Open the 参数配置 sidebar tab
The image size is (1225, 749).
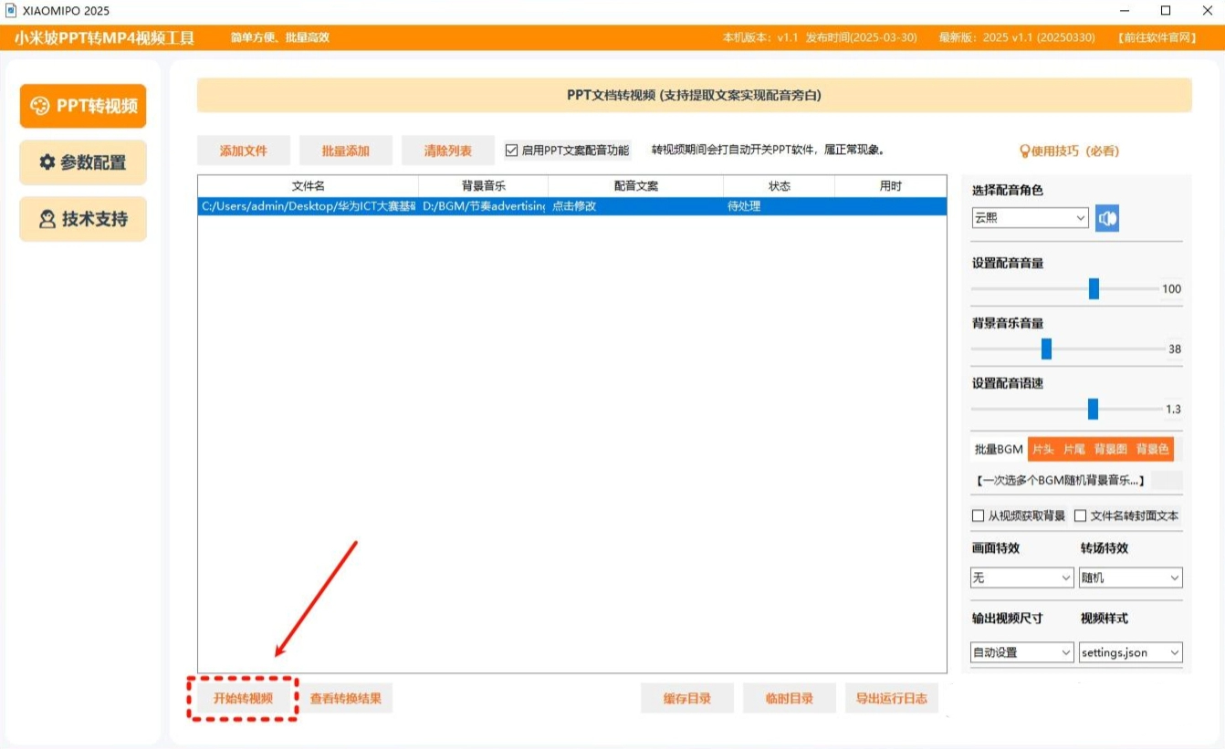[x=83, y=162]
